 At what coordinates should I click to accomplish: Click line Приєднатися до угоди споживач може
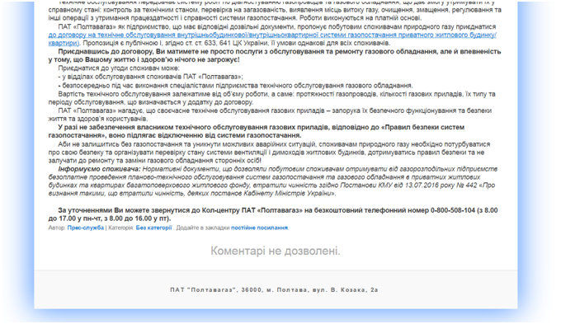pyautogui.click(x=119, y=68)
